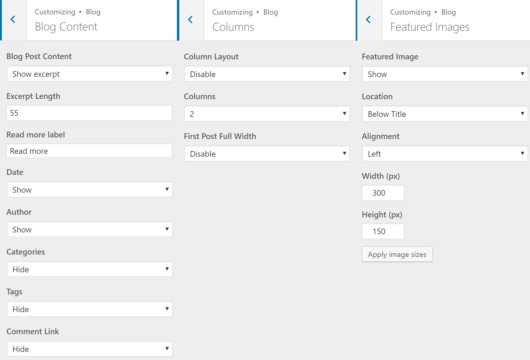The height and width of the screenshot is (360, 530).
Task: Open the Blog breadcrumb link
Action: click(93, 12)
